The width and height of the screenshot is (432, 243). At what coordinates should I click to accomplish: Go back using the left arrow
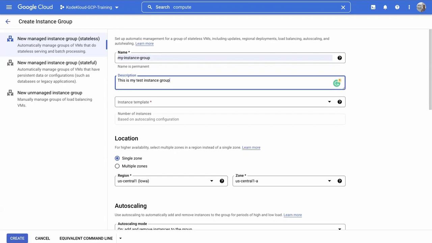coord(8,22)
